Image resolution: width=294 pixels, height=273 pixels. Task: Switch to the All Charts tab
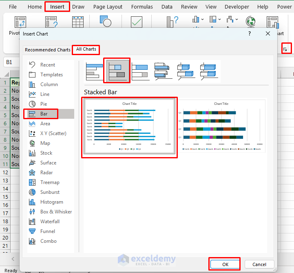click(x=86, y=49)
